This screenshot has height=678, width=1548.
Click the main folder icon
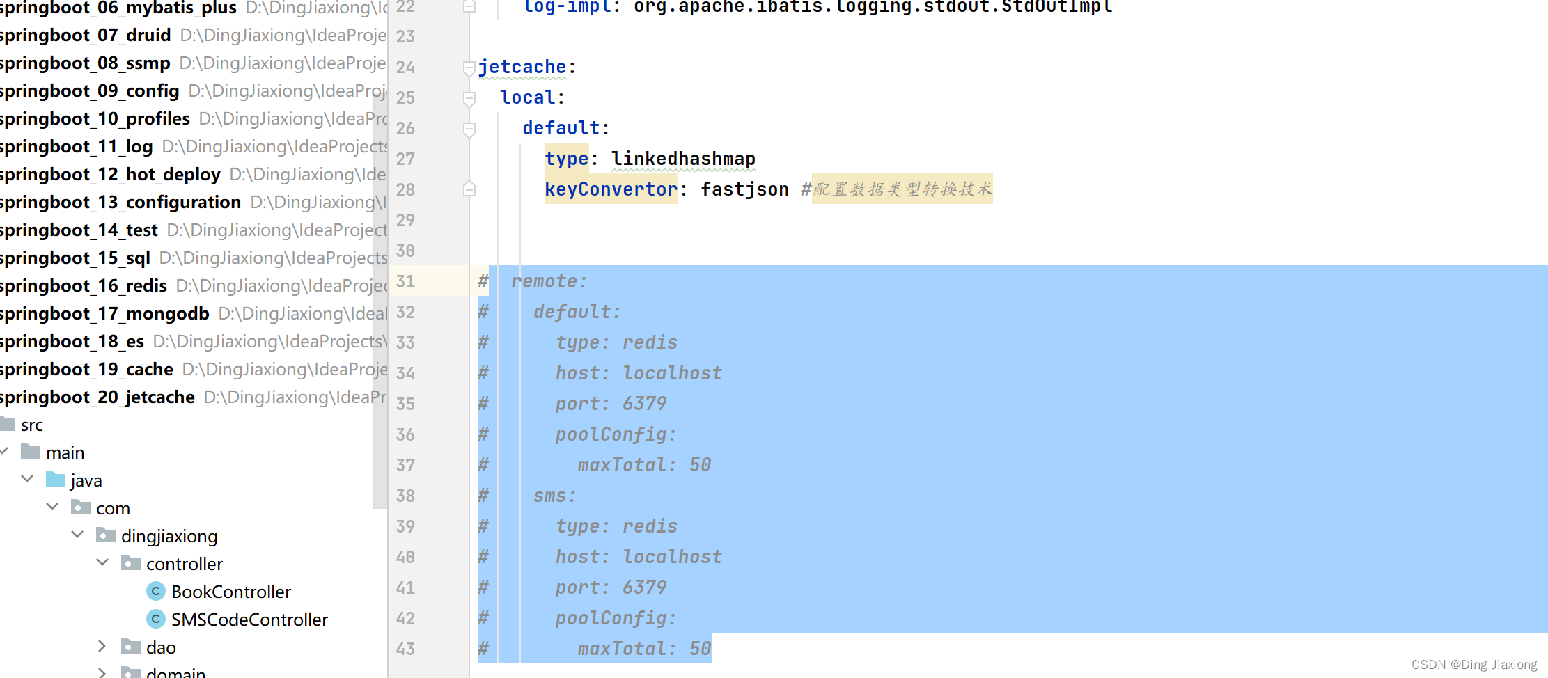click(x=31, y=452)
